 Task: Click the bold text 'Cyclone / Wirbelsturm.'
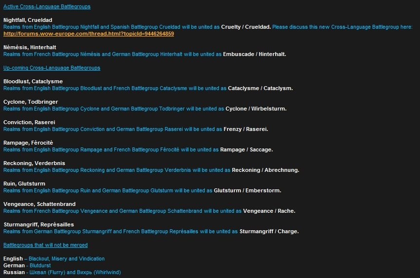pos(256,109)
